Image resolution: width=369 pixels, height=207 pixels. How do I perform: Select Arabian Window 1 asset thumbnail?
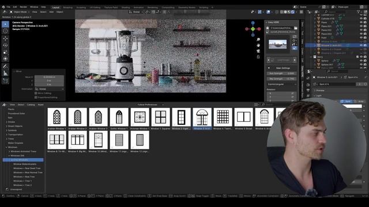pyautogui.click(x=57, y=117)
